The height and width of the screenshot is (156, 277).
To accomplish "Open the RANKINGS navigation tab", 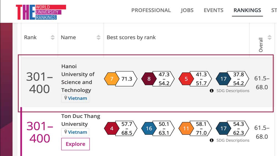I will click(247, 10).
